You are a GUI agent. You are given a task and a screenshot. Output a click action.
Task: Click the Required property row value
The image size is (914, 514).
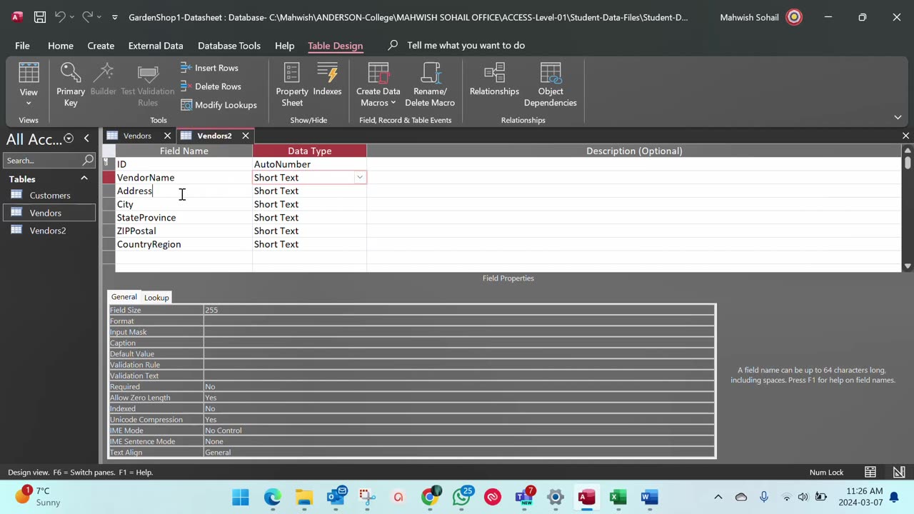tap(458, 387)
